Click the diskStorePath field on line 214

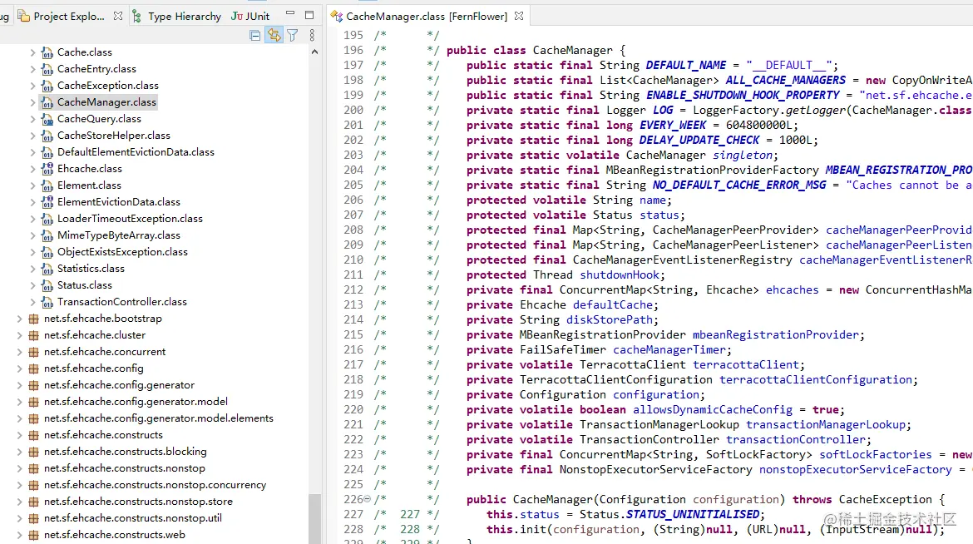610,319
